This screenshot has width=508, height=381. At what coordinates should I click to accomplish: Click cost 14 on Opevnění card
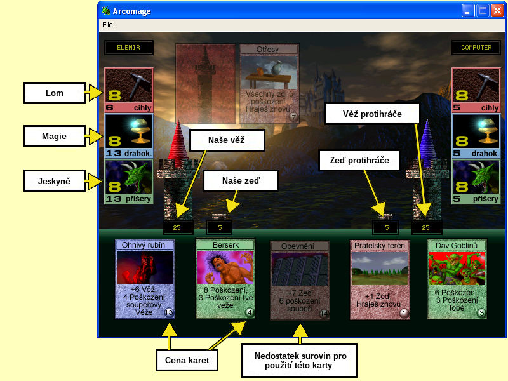coord(324,314)
